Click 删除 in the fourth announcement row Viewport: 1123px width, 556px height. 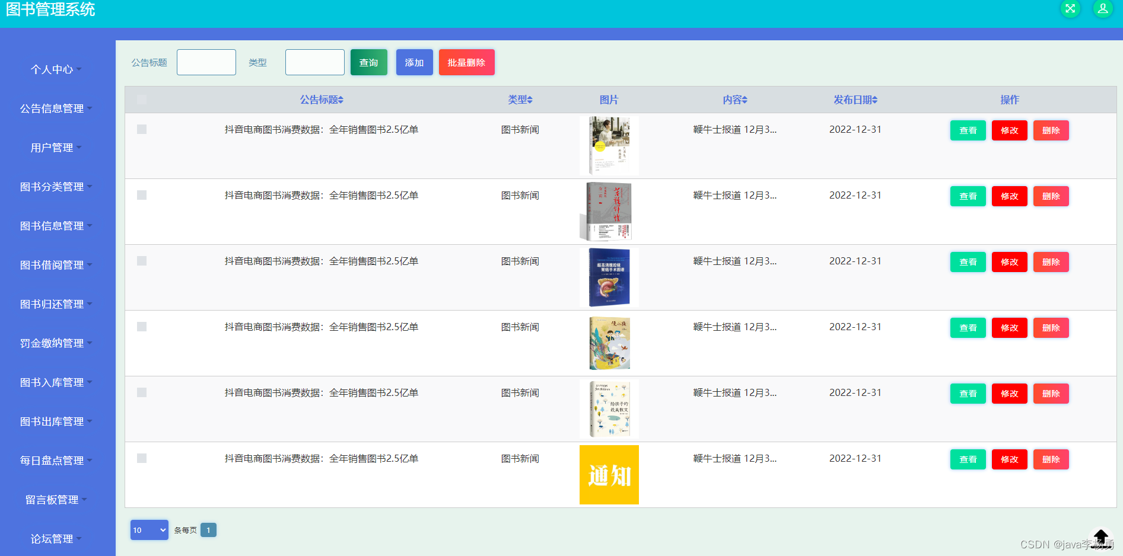(x=1051, y=328)
